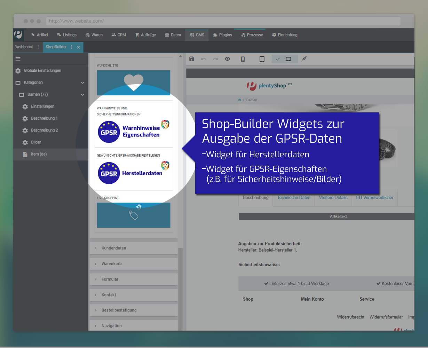
Task: Click the scrollbar up arrow
Action: [x=180, y=56]
